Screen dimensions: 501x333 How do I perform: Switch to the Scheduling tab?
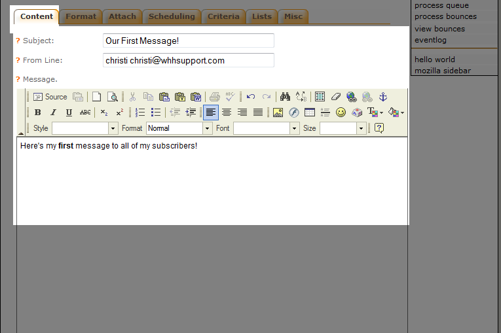(172, 16)
